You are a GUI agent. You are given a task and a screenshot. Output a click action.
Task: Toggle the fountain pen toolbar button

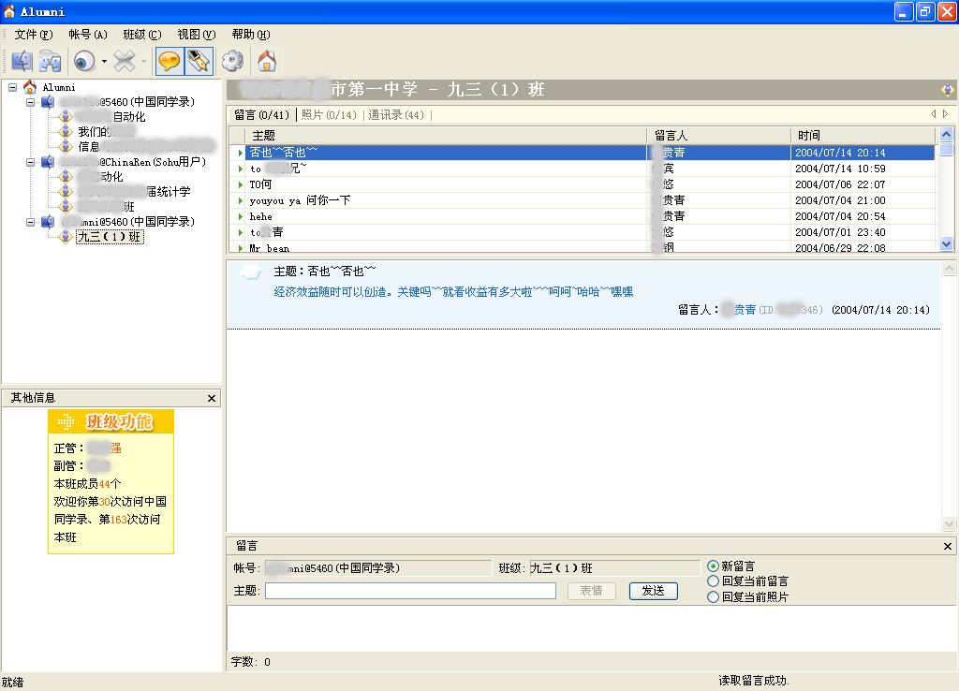(199, 61)
